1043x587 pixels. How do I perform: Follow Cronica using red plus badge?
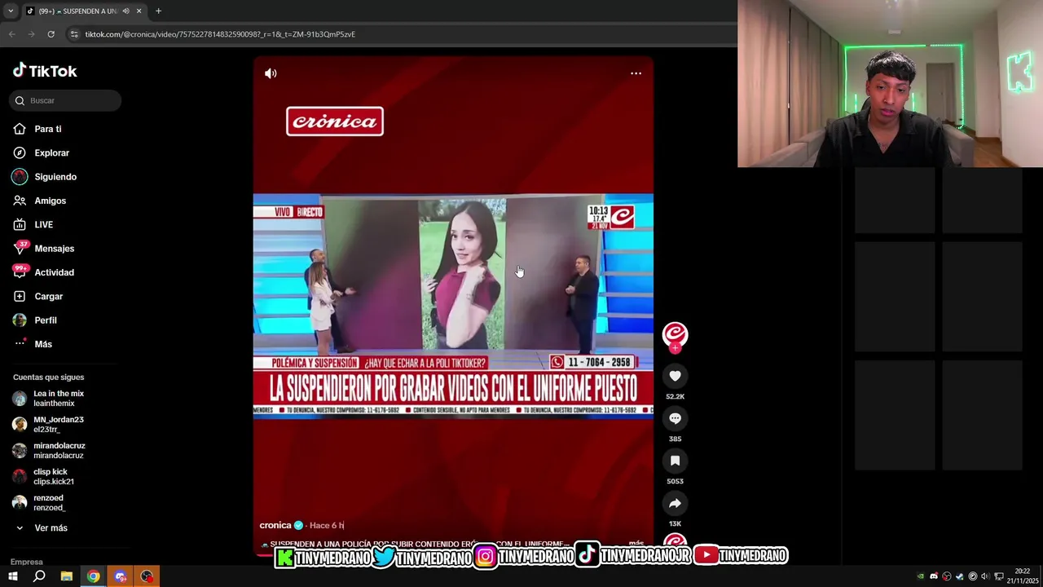click(675, 348)
